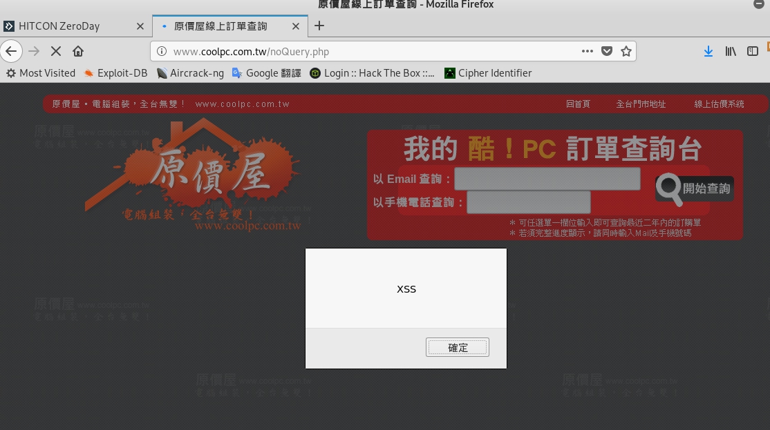
Task: Close the 原價屋線上訂單查詢 tab
Action: pyautogui.click(x=296, y=26)
